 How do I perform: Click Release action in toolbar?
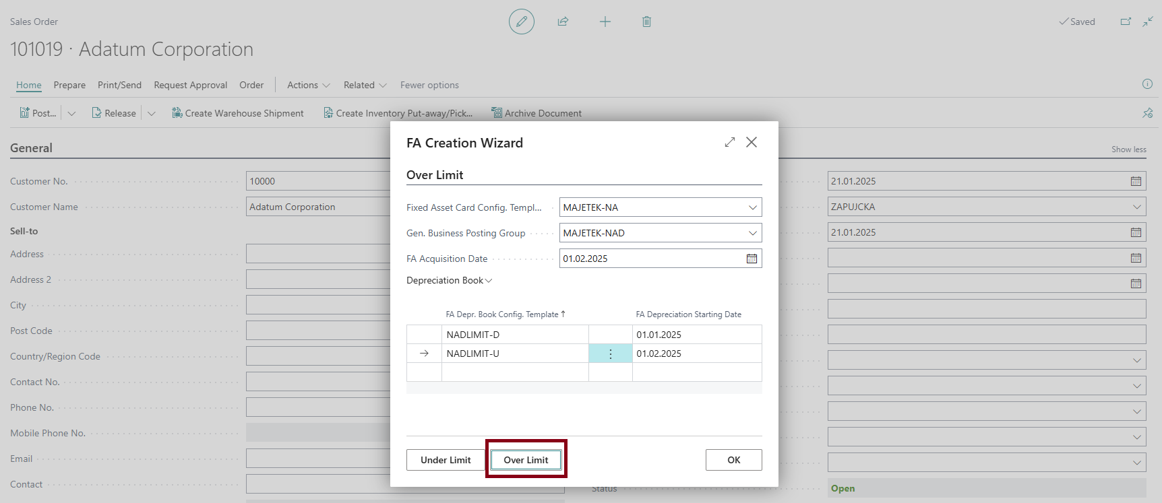tap(114, 113)
